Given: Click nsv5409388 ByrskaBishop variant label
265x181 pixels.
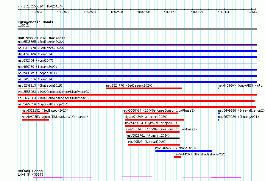Looking at the screenshot, I should tap(241, 110).
